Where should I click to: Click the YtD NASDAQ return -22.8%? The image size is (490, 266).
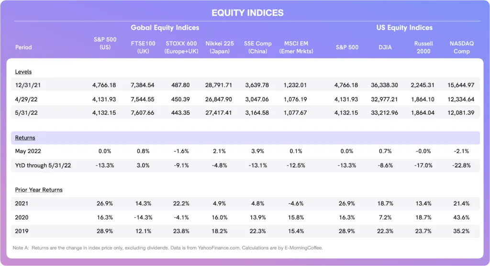click(462, 166)
